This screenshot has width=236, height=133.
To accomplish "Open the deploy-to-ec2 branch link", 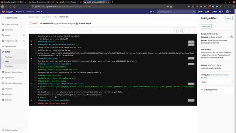I will pyautogui.click(x=215, y=76).
